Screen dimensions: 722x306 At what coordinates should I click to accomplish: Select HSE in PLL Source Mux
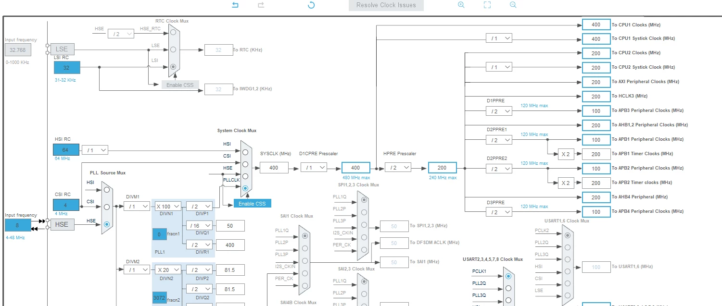(107, 224)
